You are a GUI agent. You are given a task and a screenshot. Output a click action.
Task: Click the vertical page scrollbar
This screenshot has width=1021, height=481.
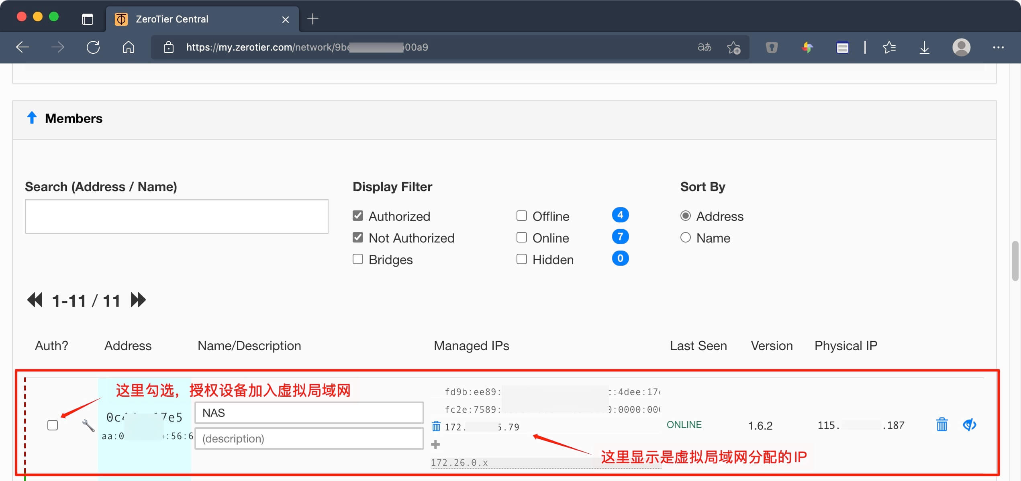(x=1016, y=261)
